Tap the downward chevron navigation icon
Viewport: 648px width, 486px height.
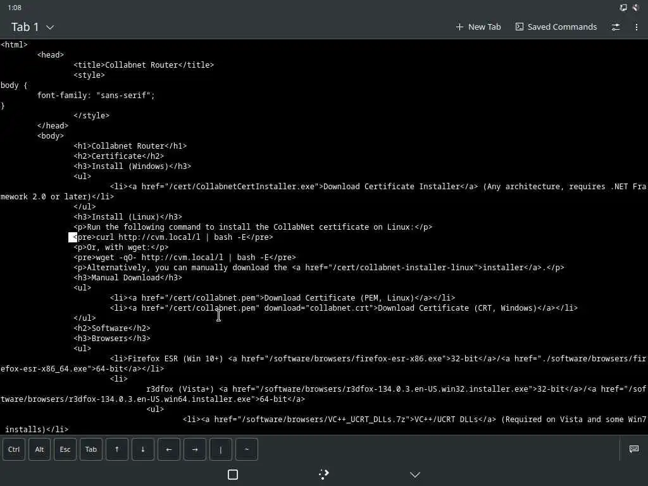(415, 475)
